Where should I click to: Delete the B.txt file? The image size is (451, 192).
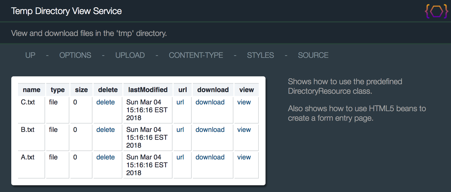click(105, 130)
